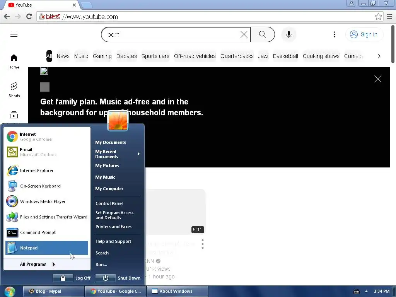
Task: Select the Jazz chip
Action: (x=263, y=56)
